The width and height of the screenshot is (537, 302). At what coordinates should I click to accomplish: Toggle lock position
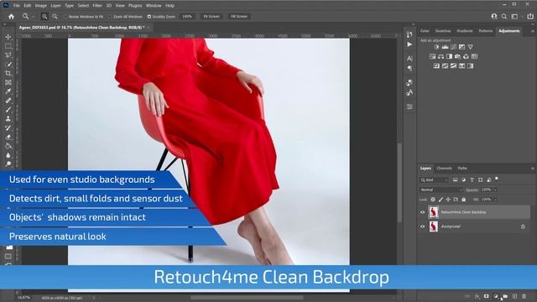[x=448, y=200]
